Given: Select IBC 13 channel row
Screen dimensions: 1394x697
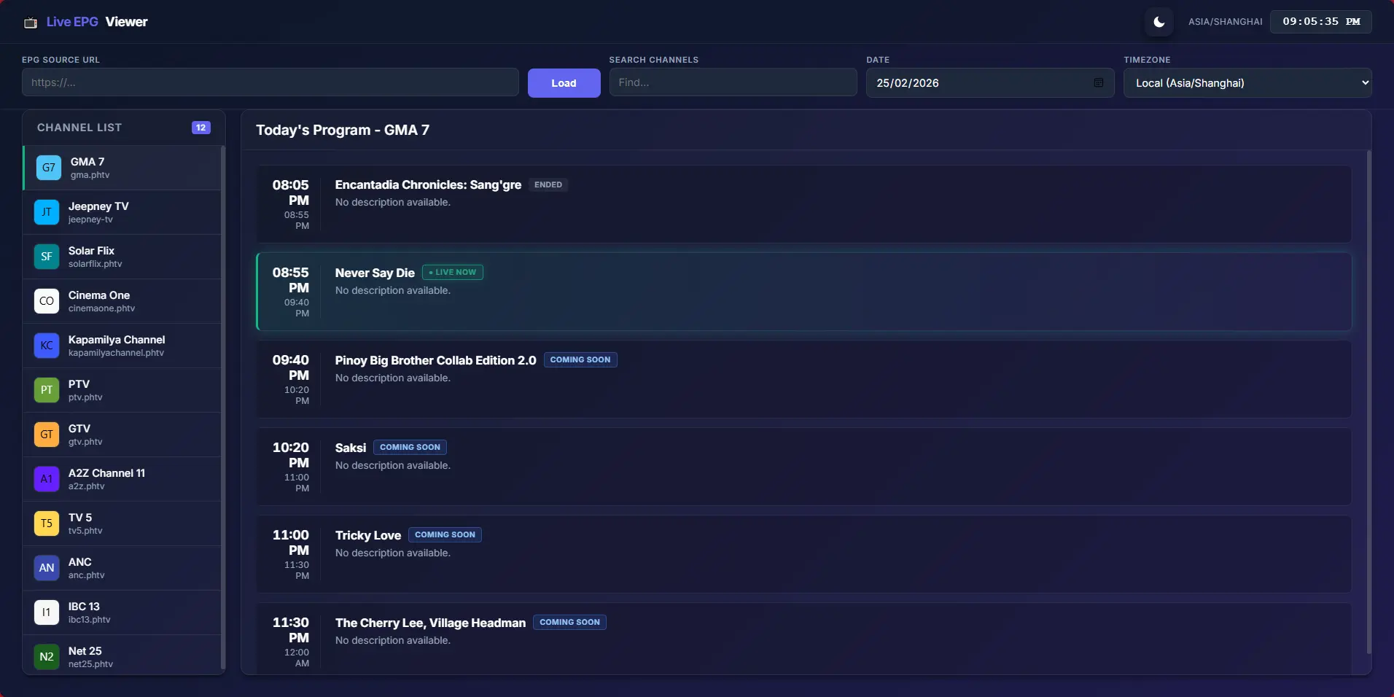Looking at the screenshot, I should point(122,612).
